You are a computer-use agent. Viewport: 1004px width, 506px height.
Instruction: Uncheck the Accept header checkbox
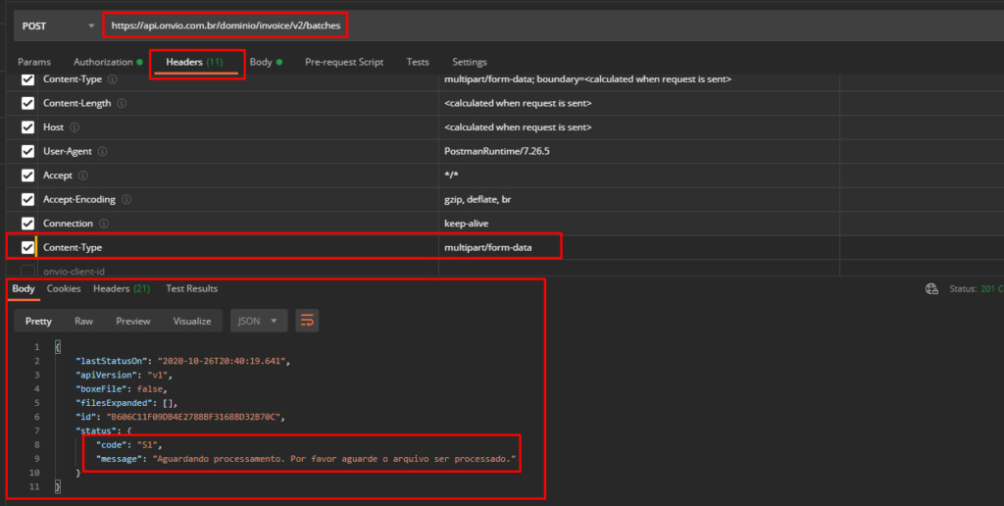[27, 176]
